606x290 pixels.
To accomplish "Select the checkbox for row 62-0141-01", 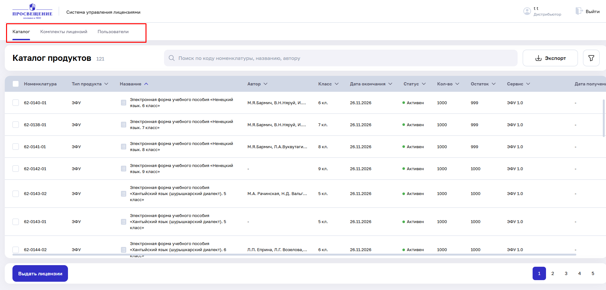I will tap(16, 147).
